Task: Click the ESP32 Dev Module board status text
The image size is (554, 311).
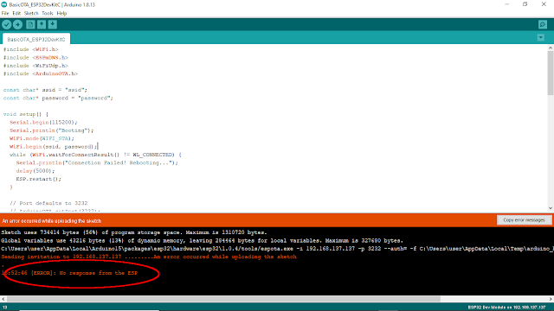Action: tap(506, 308)
